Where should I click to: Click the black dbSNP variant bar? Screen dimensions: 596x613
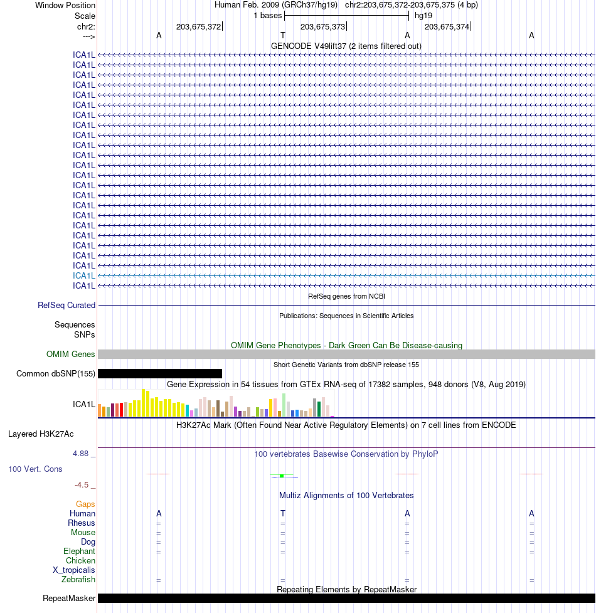[160, 374]
